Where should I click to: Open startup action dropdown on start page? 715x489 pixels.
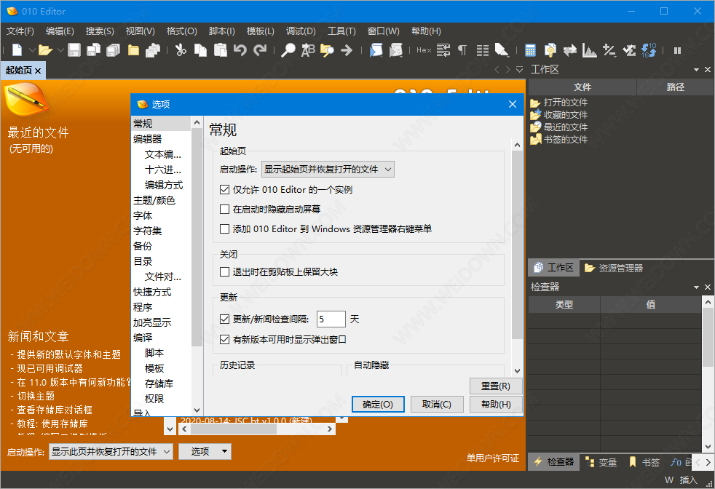tap(111, 452)
